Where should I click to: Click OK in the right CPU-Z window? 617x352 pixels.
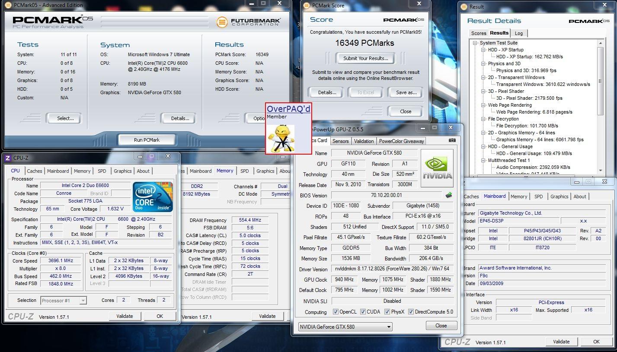(596, 342)
